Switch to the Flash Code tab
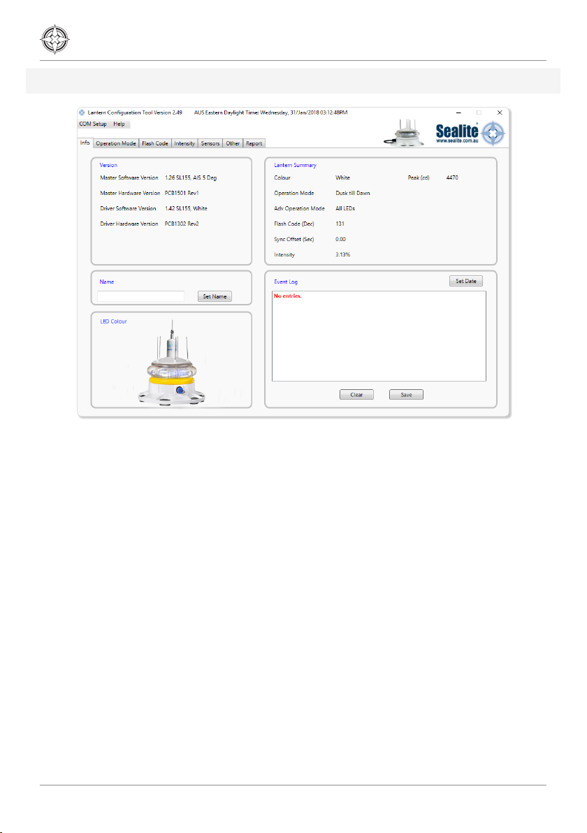587x833 pixels. pos(155,143)
